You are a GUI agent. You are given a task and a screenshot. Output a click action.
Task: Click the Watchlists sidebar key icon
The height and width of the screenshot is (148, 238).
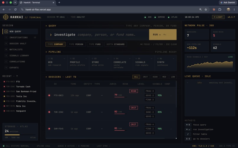(x=6, y=50)
